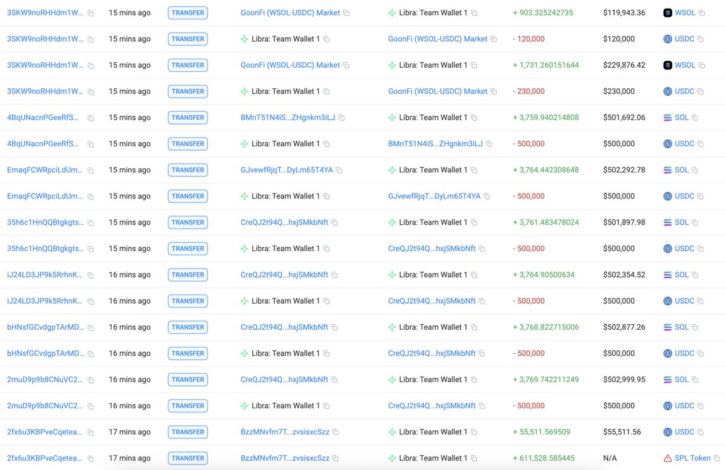Image resolution: width=726 pixels, height=470 pixels.
Task: Click USDC coin logo in the $230,000 row
Action: click(x=668, y=91)
